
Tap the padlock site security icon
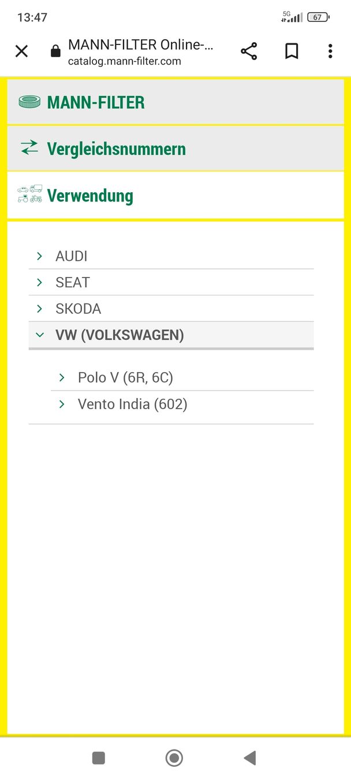tap(55, 52)
